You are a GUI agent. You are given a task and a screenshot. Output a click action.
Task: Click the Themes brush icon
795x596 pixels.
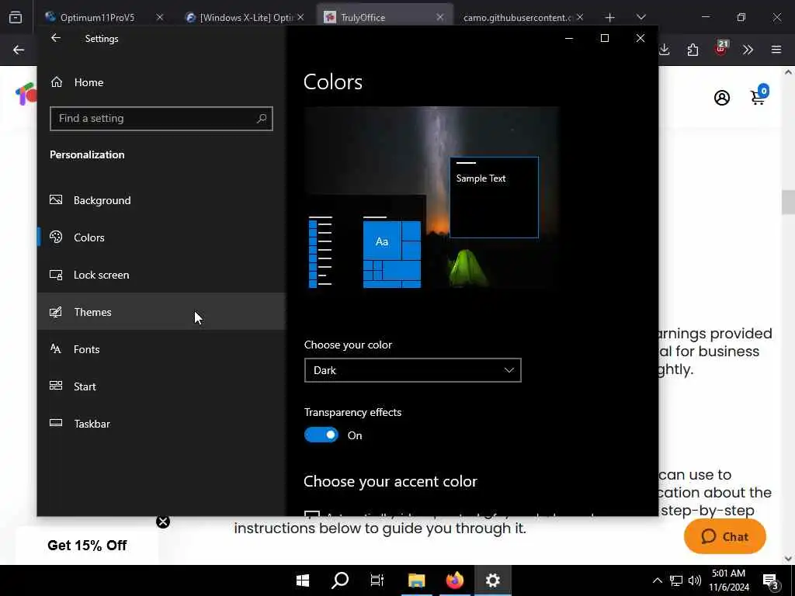56,312
